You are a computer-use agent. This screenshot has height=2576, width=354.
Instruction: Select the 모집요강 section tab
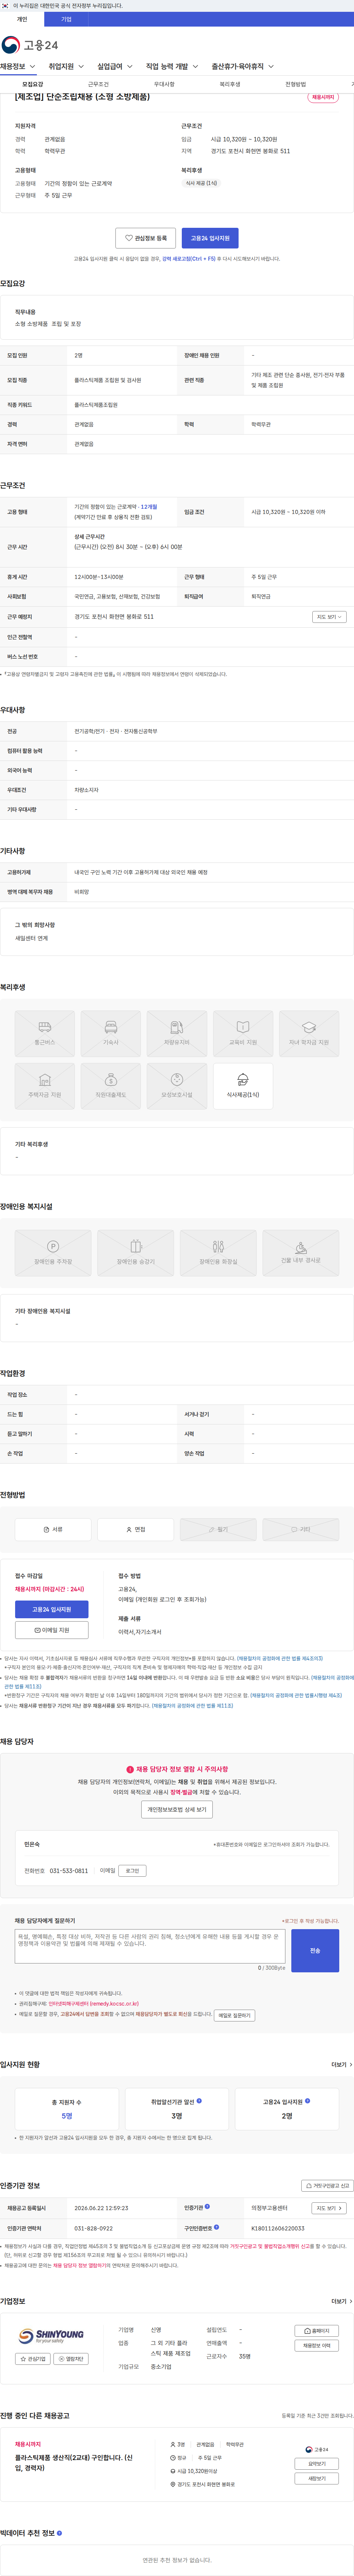(33, 84)
